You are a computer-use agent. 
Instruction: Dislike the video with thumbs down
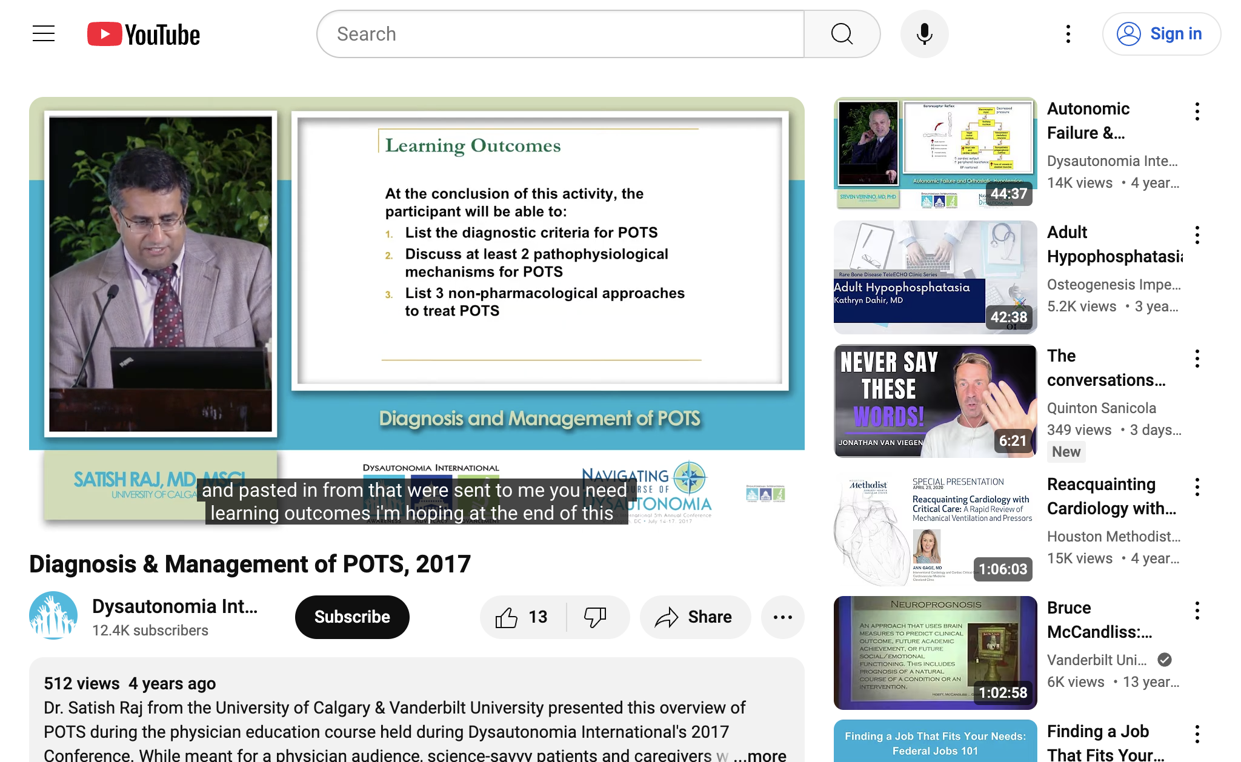(x=596, y=617)
